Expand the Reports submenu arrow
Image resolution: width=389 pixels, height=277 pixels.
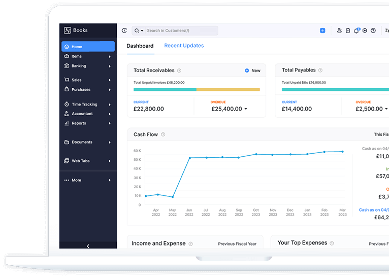(110, 123)
